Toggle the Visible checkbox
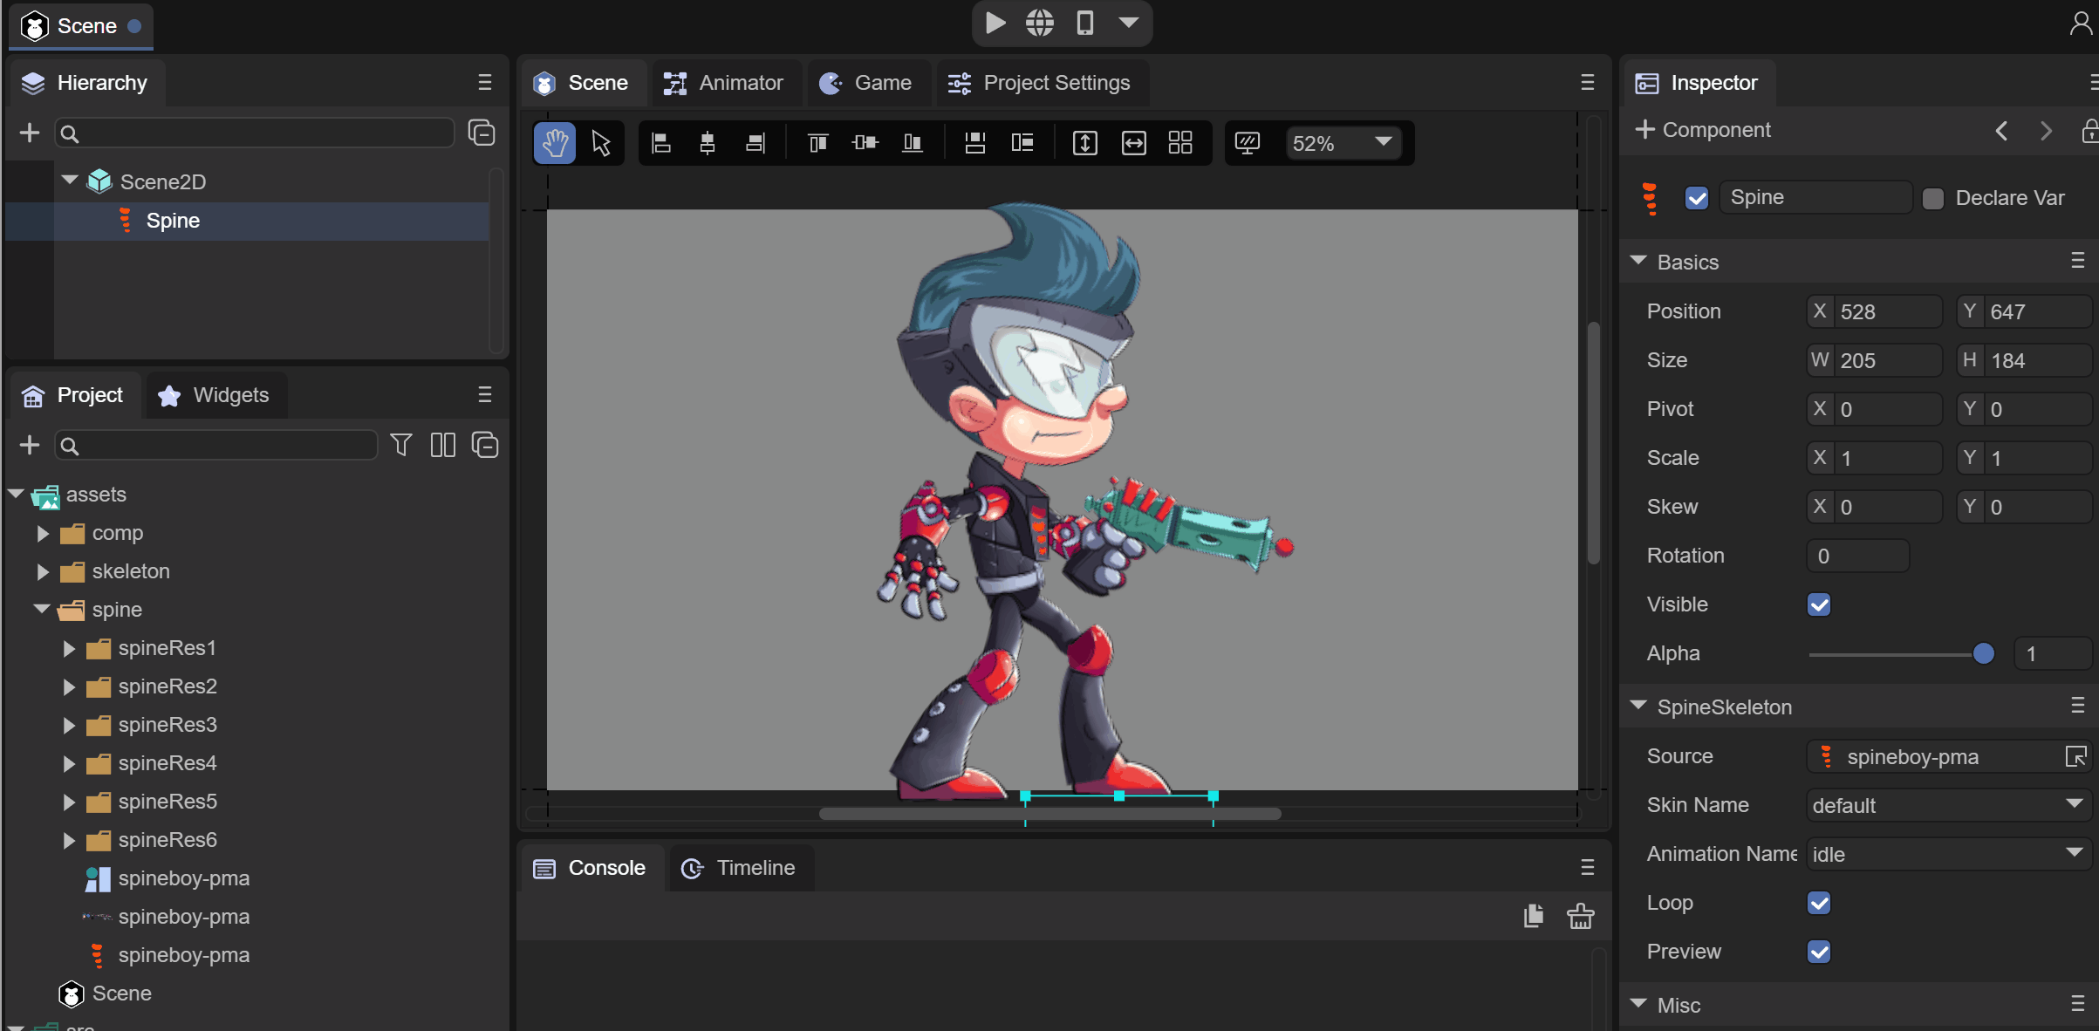The image size is (2099, 1031). [1819, 604]
